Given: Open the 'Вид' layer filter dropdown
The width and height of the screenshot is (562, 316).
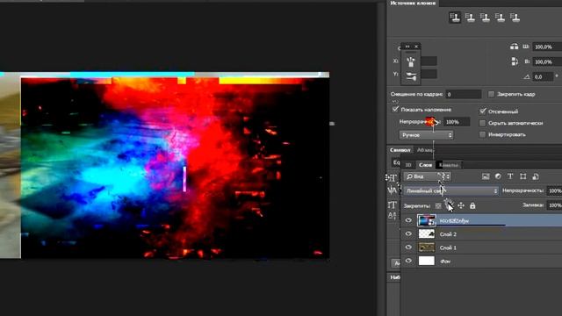Looking at the screenshot, I should tap(428, 176).
